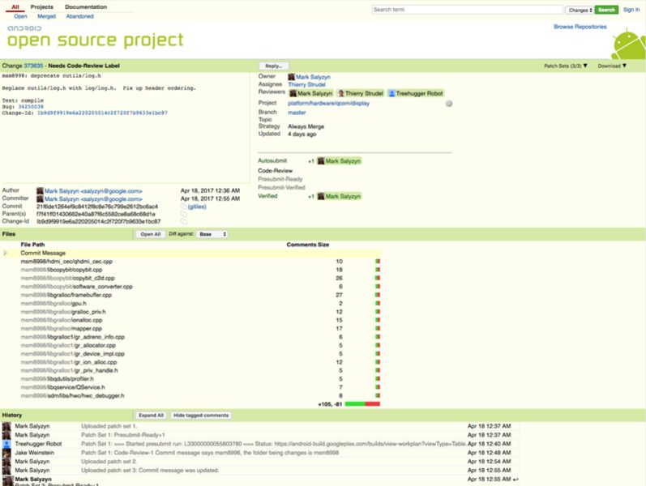The image size is (646, 486).
Task: Open the Change-Id link in commit message
Action: [x=102, y=113]
